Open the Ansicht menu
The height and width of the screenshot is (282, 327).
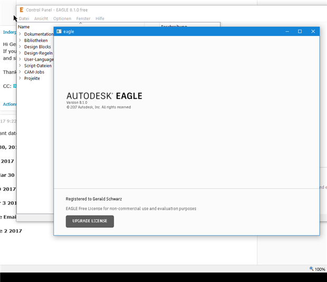41,18
